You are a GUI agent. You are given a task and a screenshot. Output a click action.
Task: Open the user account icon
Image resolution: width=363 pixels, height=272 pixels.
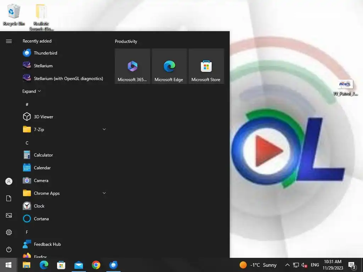(x=9, y=181)
